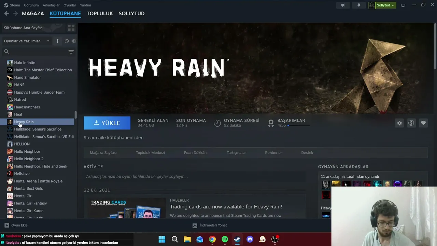Open the Oyunlar menu
This screenshot has height=246, width=437.
tap(70, 5)
